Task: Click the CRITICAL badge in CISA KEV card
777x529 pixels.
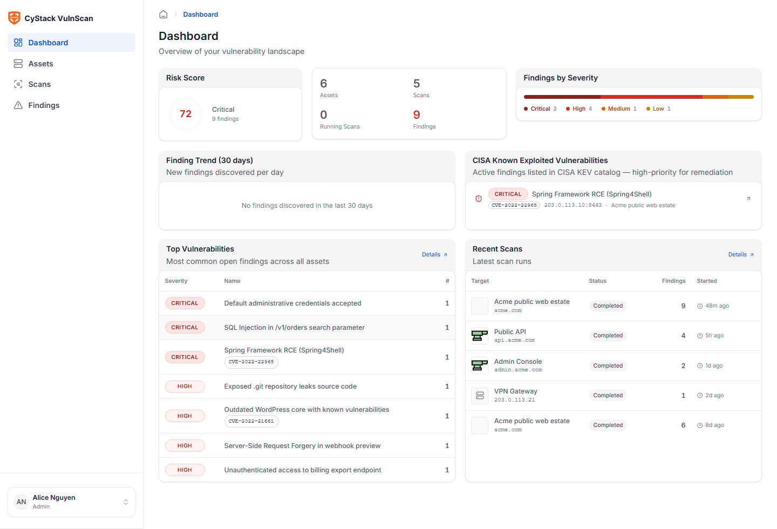Action: (508, 194)
